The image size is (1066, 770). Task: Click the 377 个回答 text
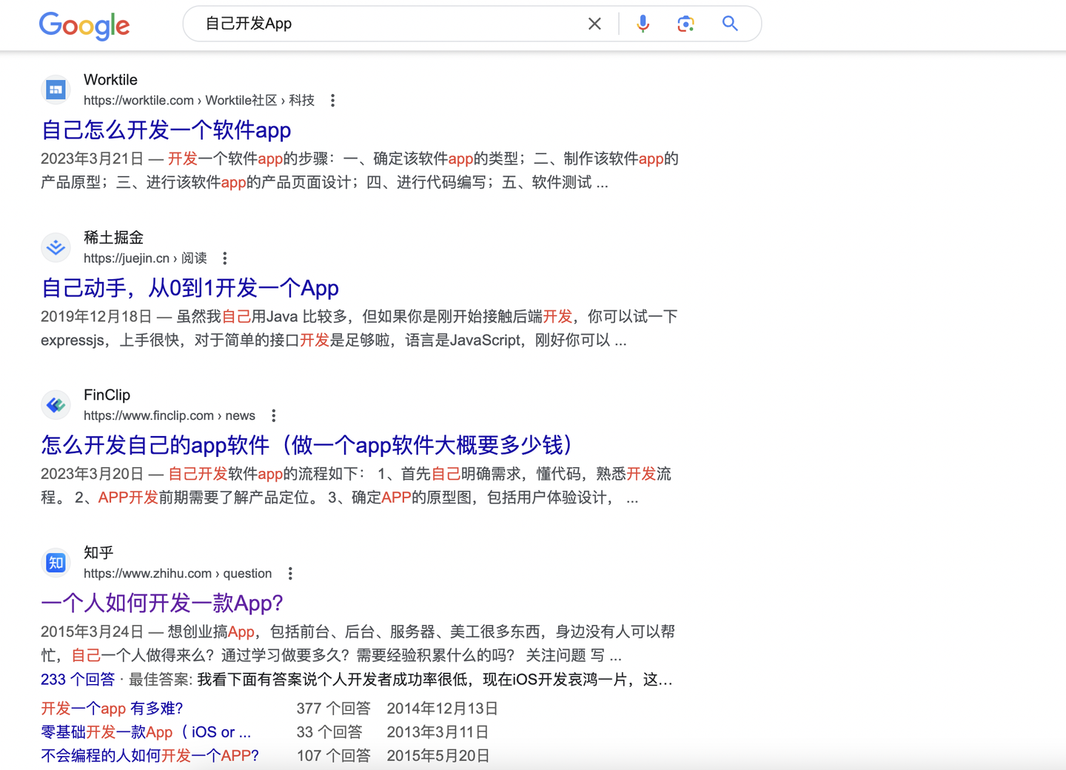(x=333, y=709)
